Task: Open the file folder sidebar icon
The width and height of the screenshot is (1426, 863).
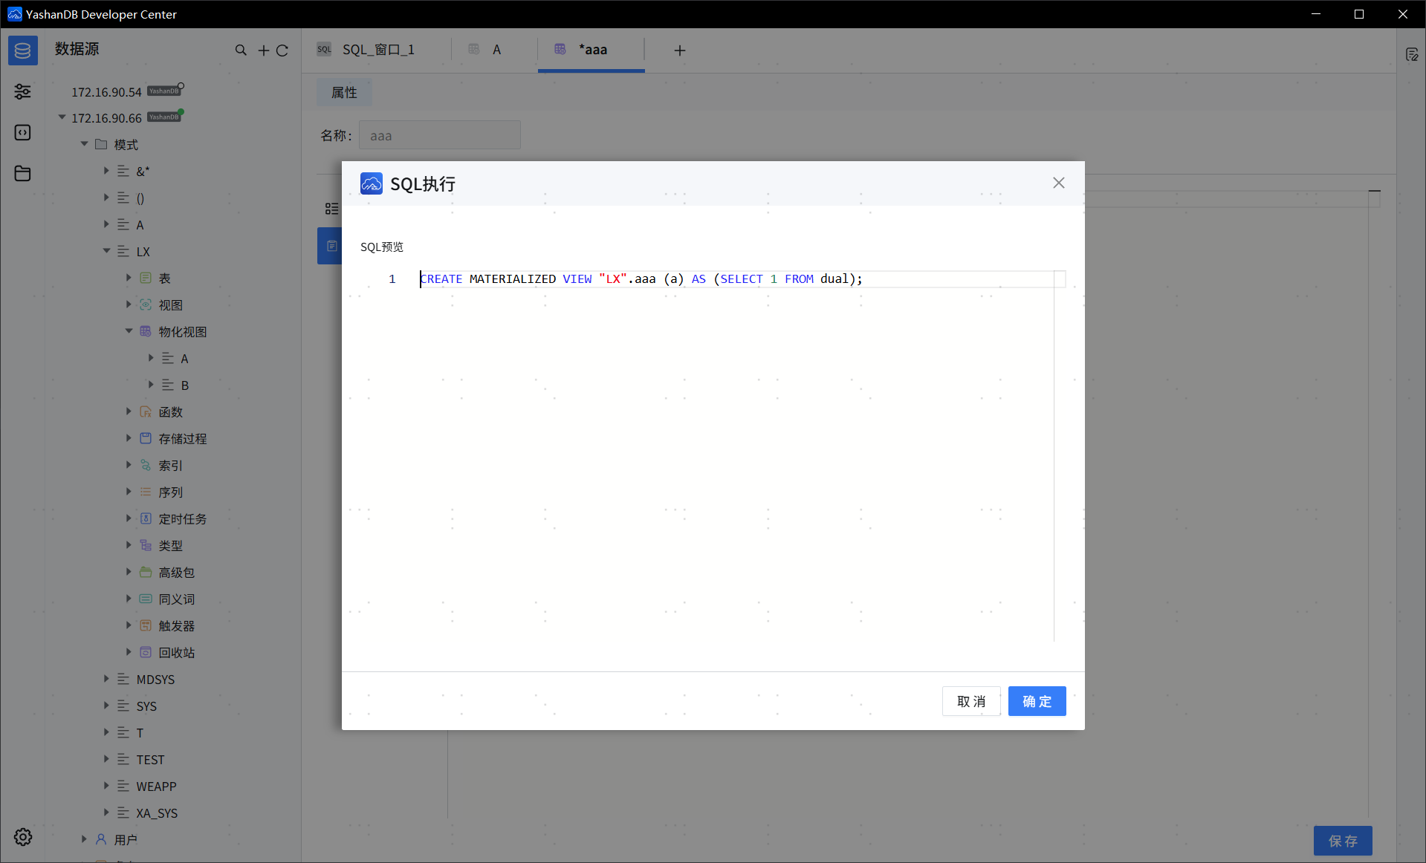Action: tap(22, 173)
